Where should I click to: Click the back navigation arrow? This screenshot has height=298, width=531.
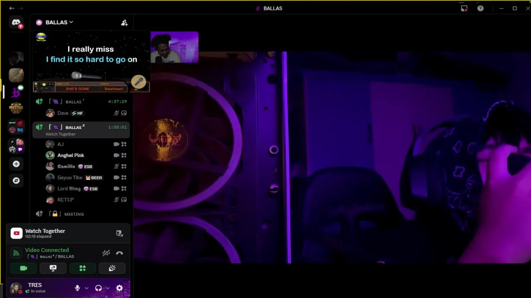click(x=12, y=8)
